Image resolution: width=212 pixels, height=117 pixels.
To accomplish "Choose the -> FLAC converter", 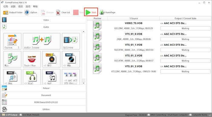I will point(32,77).
